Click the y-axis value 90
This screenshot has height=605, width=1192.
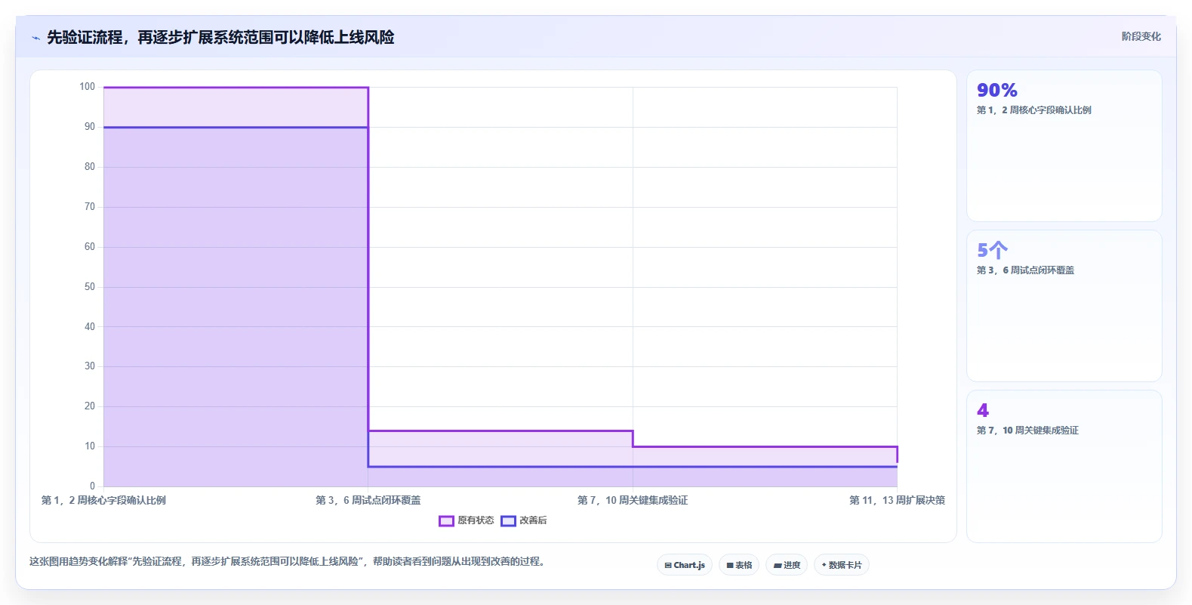[90, 127]
